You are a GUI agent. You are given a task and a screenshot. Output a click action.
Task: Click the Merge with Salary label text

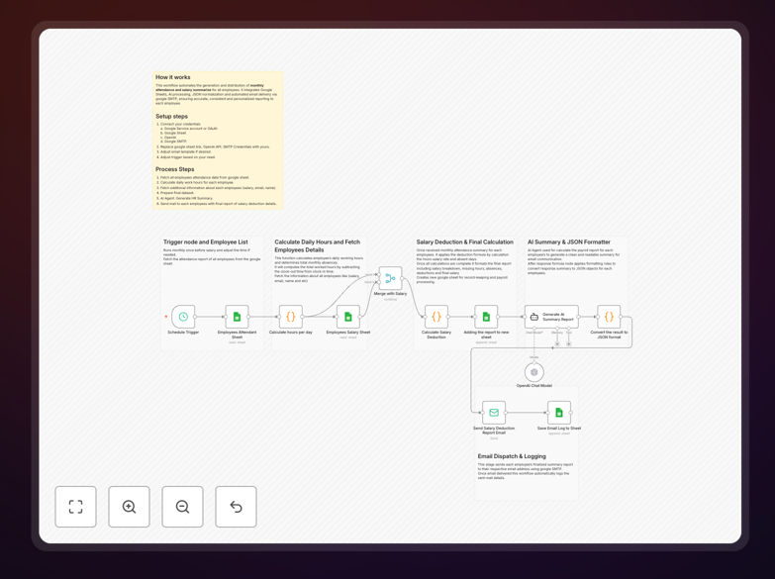(x=390, y=294)
